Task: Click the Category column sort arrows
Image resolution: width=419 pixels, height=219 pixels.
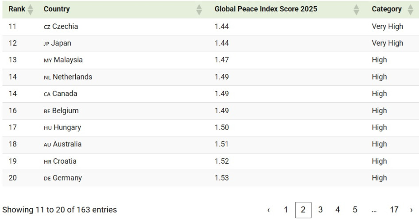Action: tap(410, 9)
